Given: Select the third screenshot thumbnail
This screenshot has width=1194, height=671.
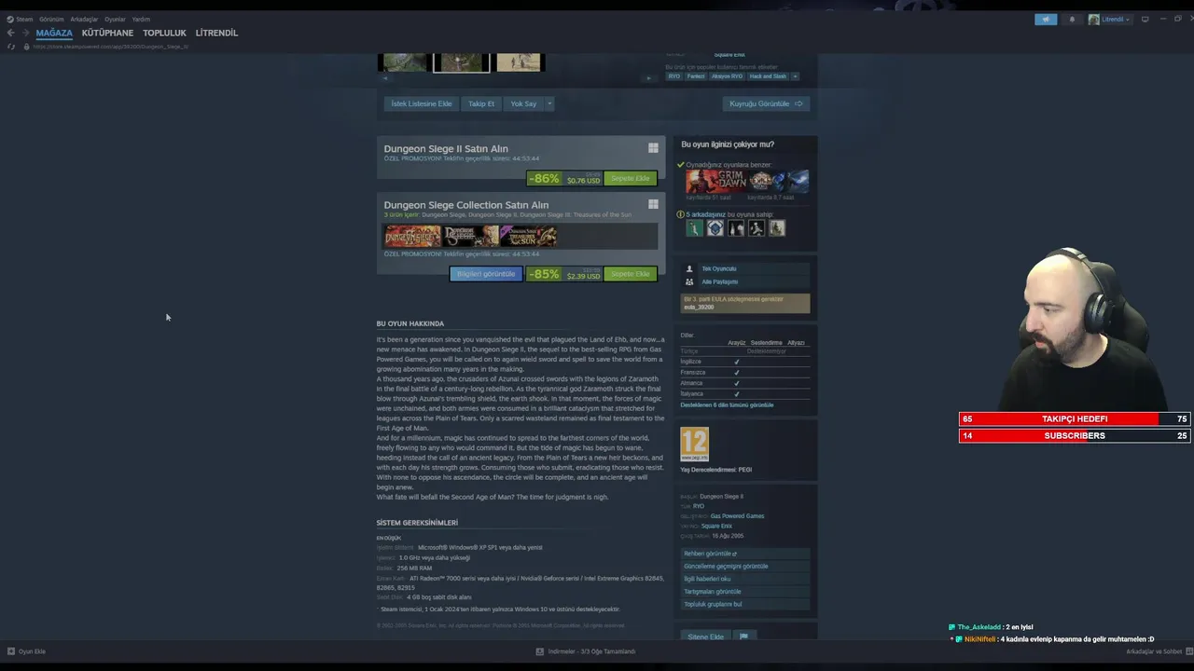Looking at the screenshot, I should (519, 62).
